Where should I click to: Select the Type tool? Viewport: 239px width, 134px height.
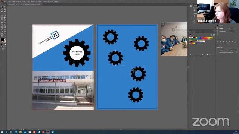(x=2, y=13)
